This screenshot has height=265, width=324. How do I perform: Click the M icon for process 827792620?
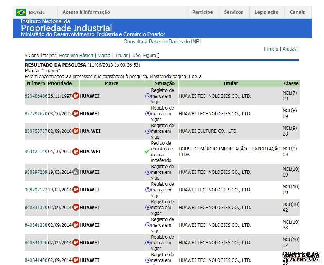click(76, 114)
